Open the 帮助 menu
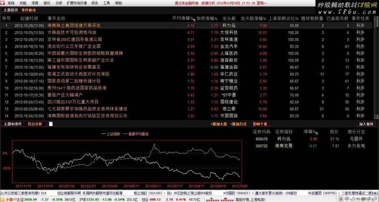The width and height of the screenshot is (379, 202). pos(119,3)
